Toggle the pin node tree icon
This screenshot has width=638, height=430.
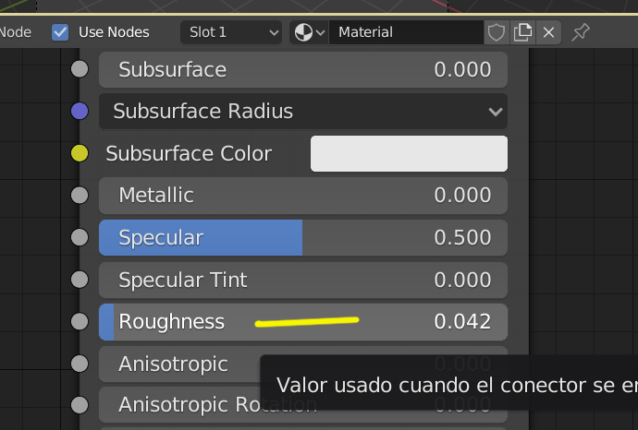[580, 32]
